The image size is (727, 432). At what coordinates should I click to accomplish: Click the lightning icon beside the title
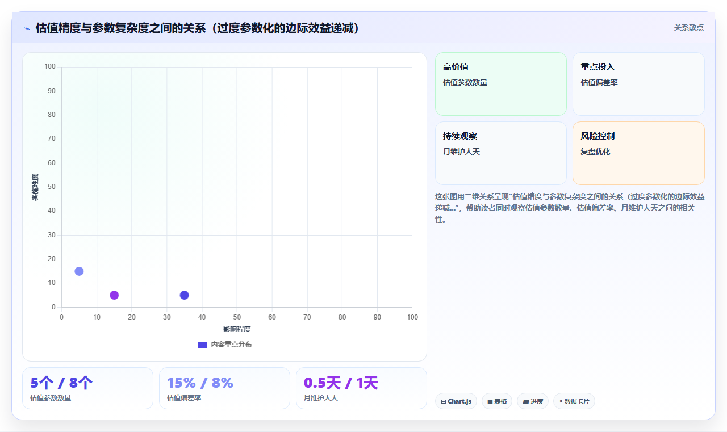[27, 28]
